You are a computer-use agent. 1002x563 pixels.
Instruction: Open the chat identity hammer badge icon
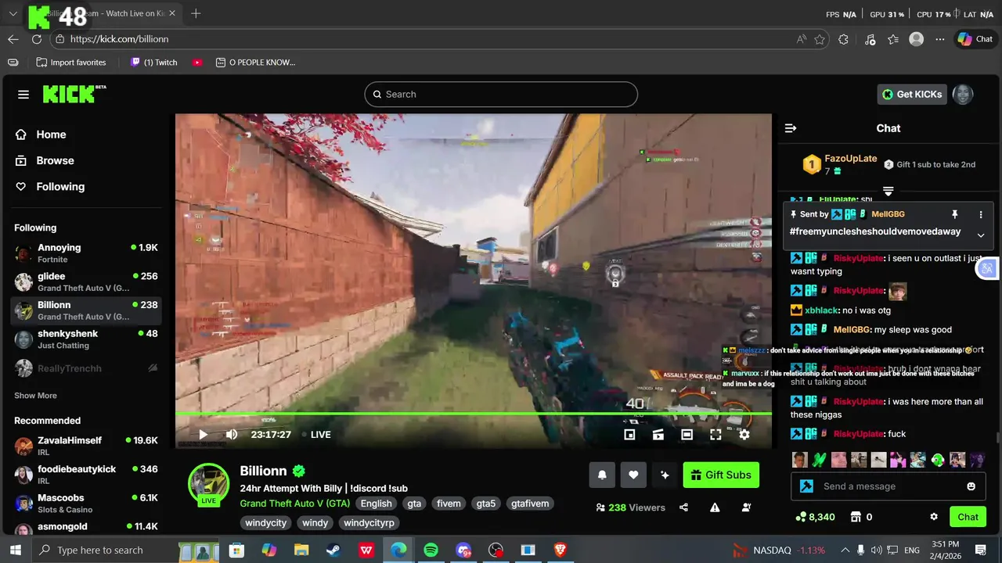pos(806,486)
